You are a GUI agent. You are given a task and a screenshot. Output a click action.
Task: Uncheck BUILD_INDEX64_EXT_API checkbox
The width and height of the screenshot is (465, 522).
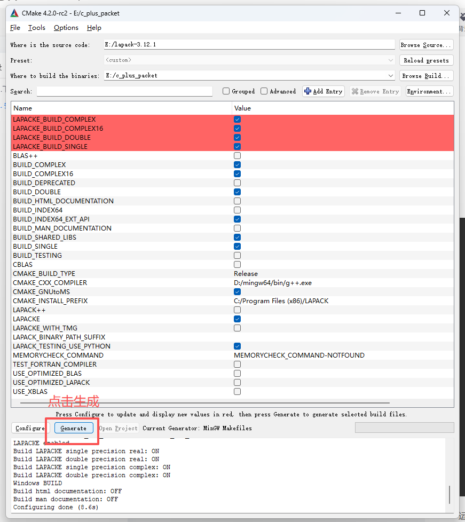[x=237, y=219]
